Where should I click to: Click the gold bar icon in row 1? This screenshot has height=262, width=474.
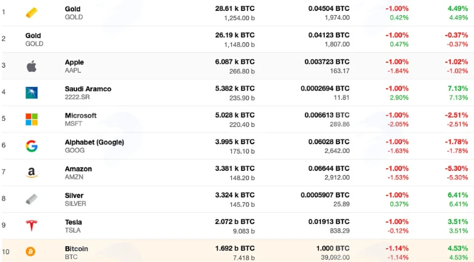[32, 13]
